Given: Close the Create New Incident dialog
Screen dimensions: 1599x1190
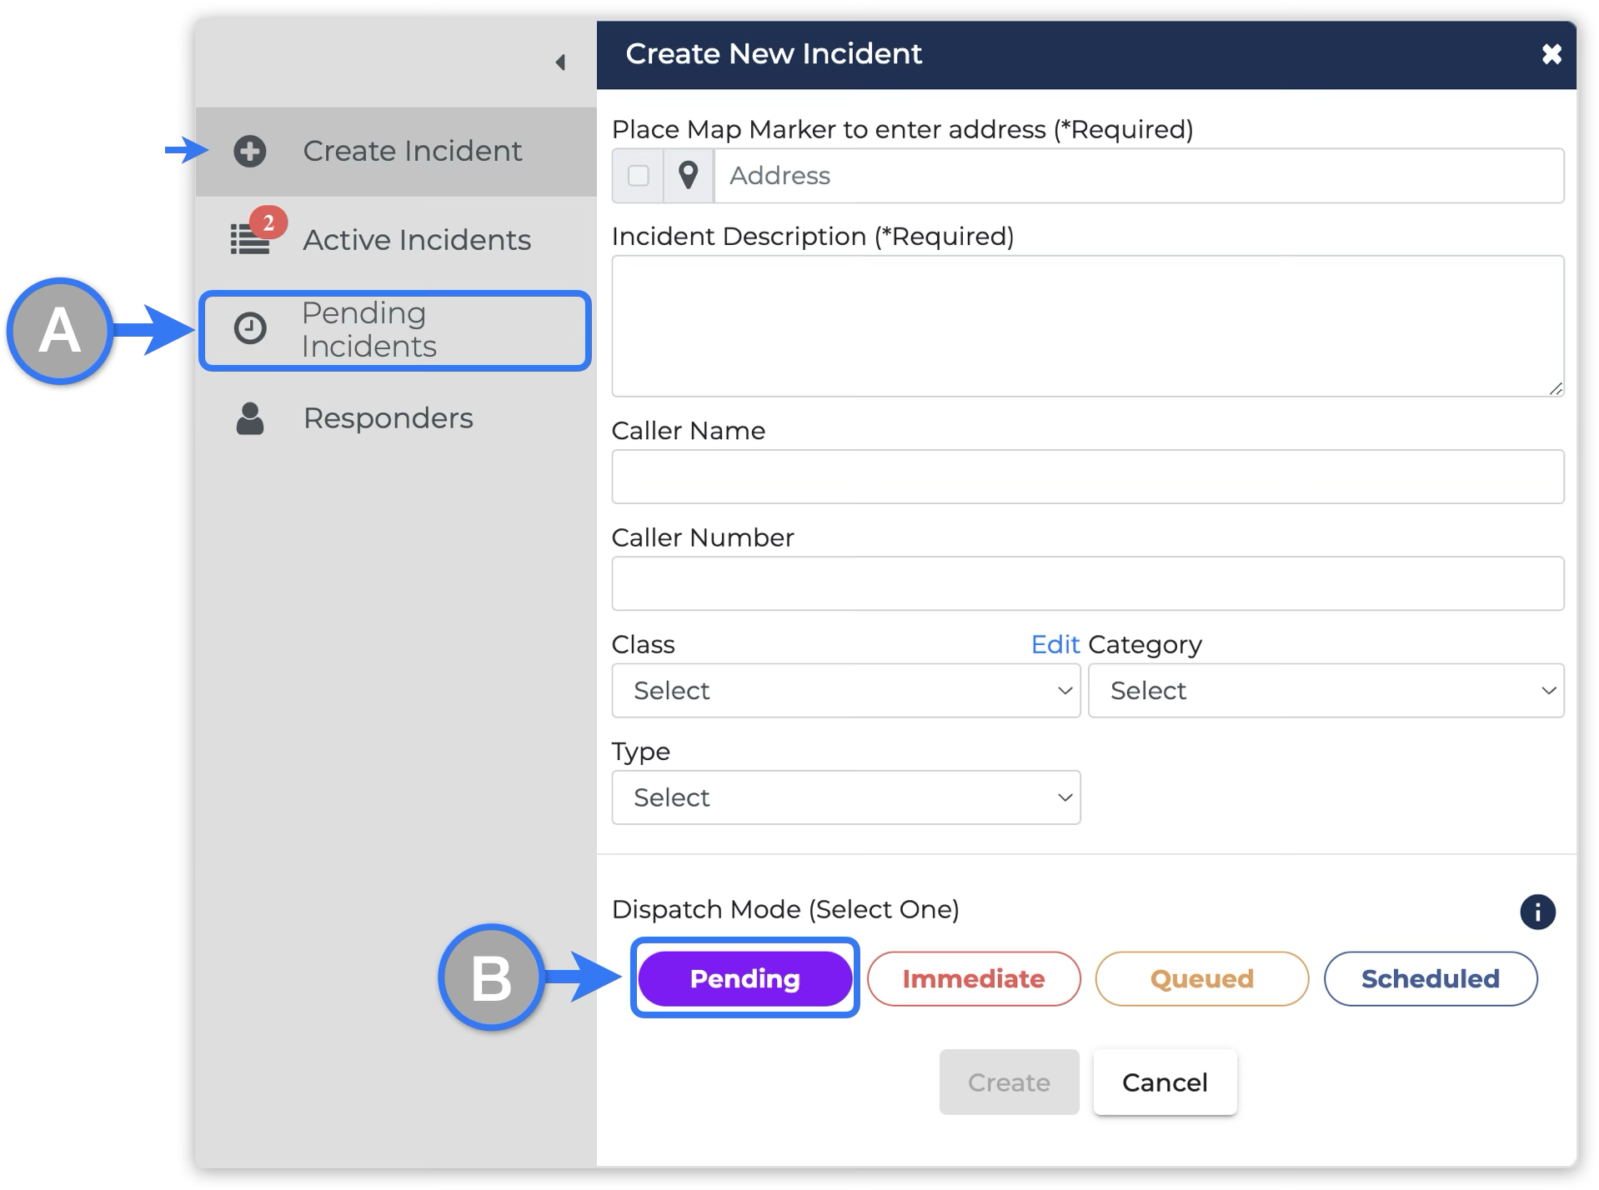Looking at the screenshot, I should pos(1551,55).
